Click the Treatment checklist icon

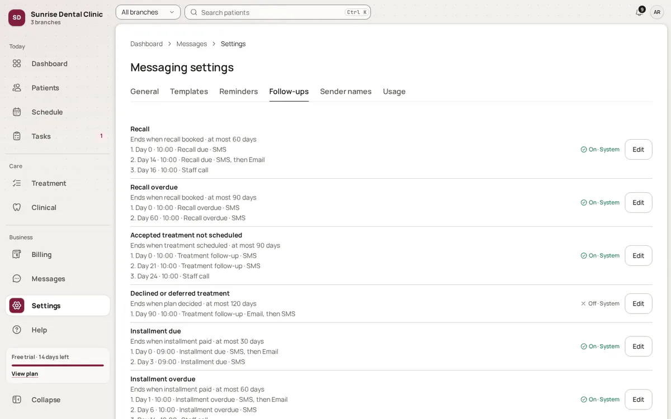point(17,183)
